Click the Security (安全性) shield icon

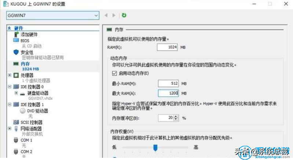[16, 52]
